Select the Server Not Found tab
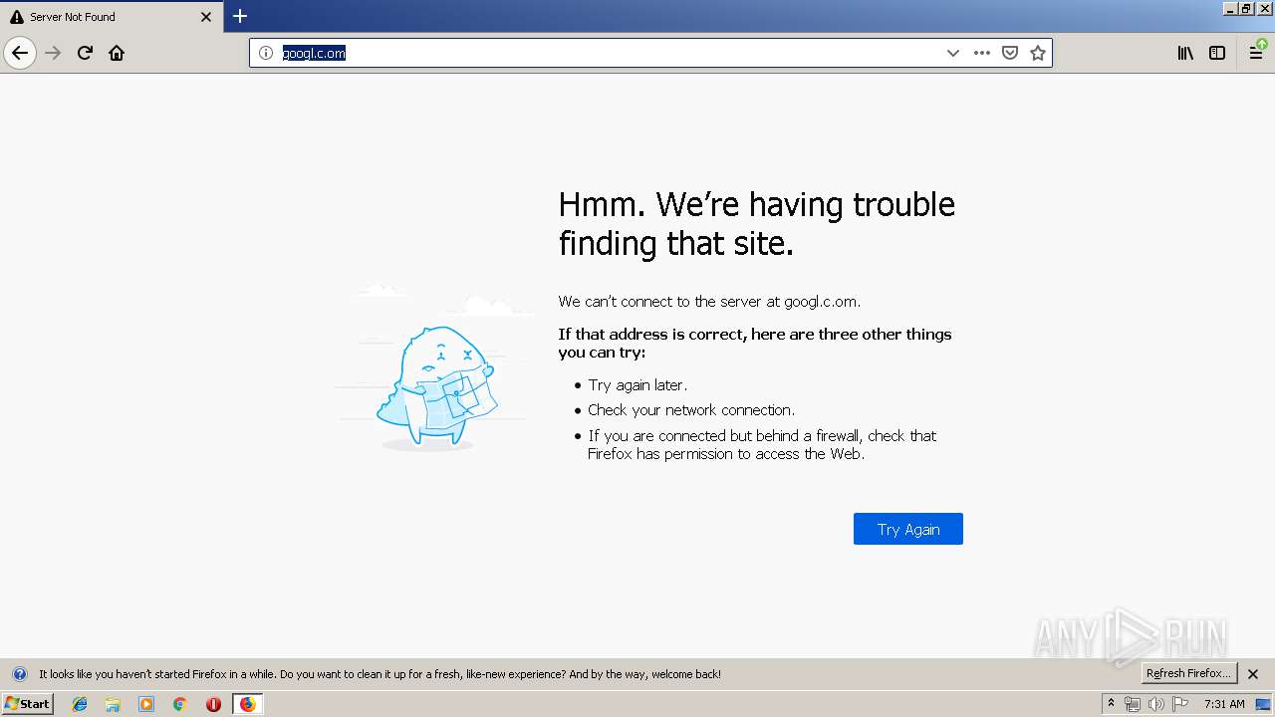 [110, 17]
